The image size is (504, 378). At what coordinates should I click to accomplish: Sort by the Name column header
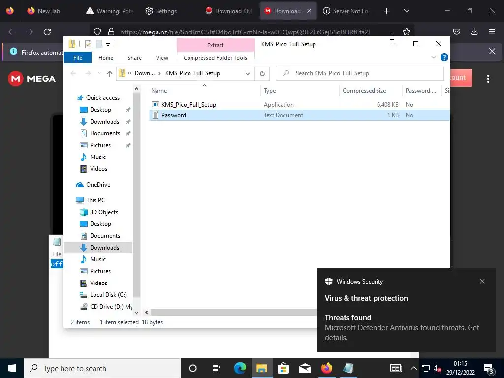pyautogui.click(x=205, y=91)
